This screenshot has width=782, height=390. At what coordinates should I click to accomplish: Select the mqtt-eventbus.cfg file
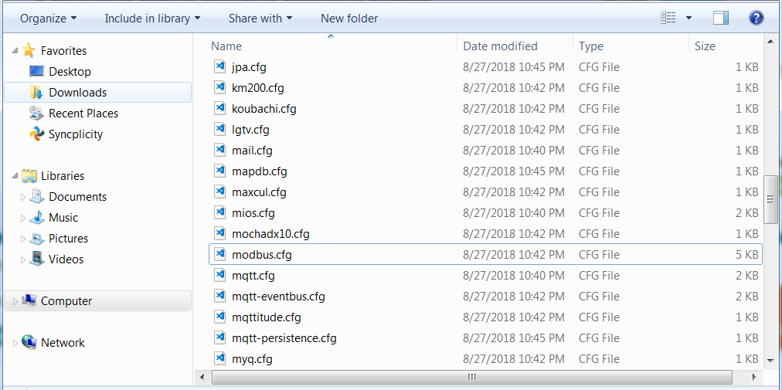(278, 297)
